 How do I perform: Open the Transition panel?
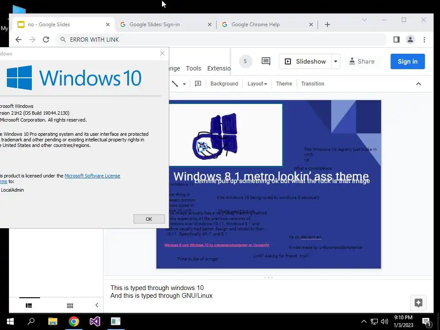tap(313, 84)
